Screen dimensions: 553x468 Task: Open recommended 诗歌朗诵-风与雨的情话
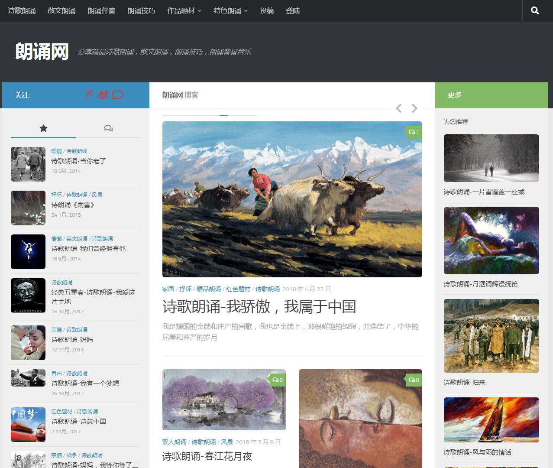[477, 452]
